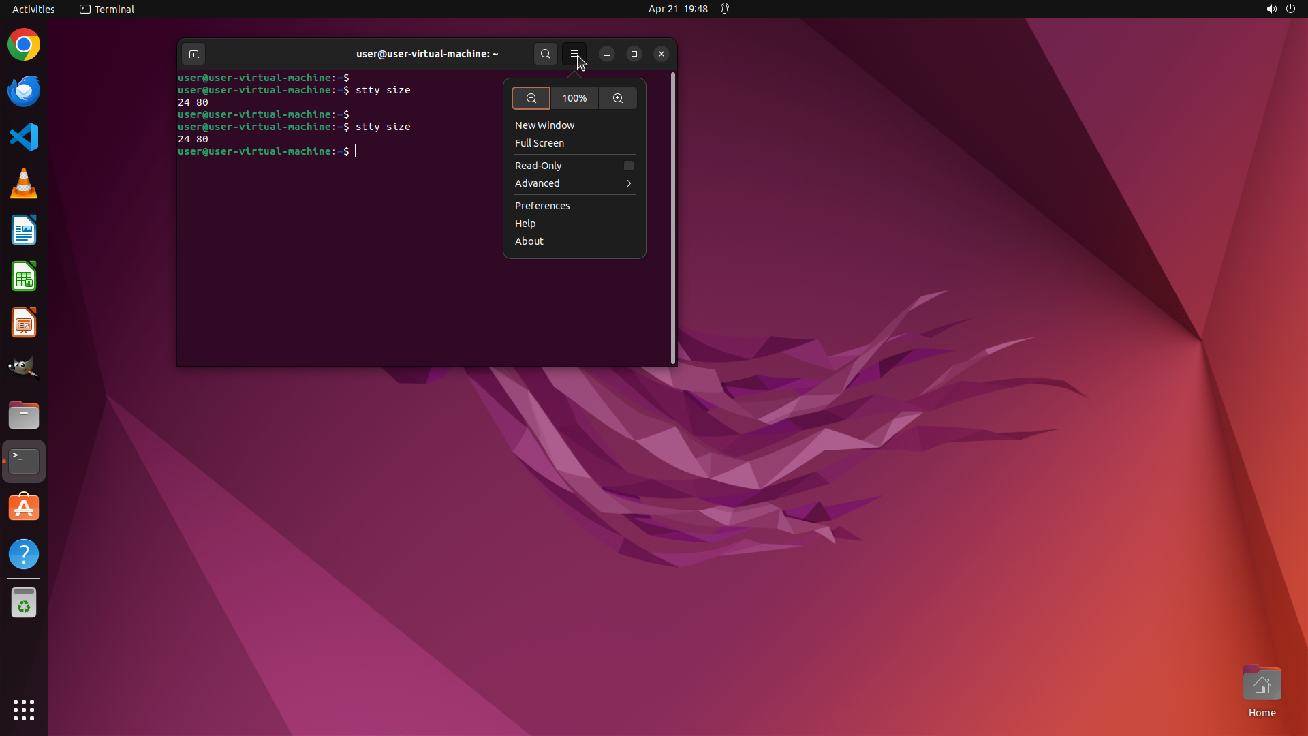The image size is (1308, 736).
Task: Open the volume sound indicator
Action: (1271, 9)
